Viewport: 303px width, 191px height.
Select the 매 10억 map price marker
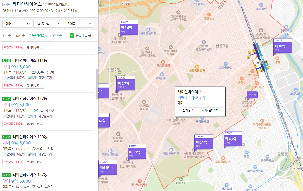click(x=283, y=46)
